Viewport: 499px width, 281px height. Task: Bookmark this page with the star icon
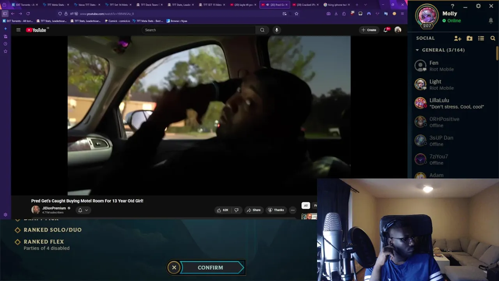(296, 14)
